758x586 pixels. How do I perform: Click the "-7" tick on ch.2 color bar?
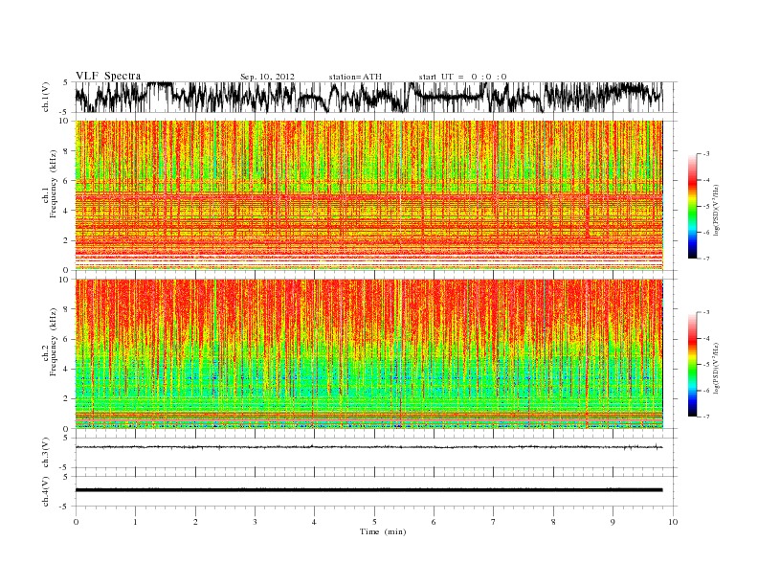click(706, 417)
